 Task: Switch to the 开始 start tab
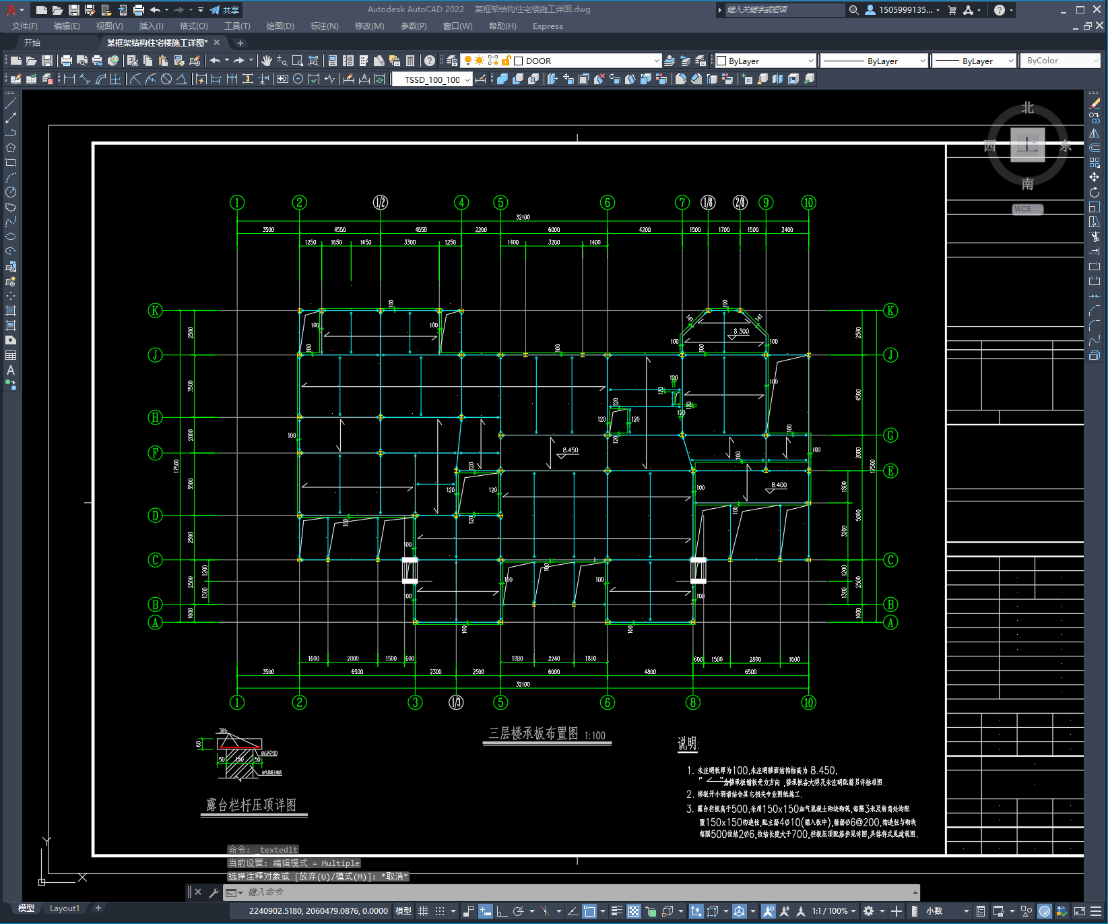coord(32,42)
